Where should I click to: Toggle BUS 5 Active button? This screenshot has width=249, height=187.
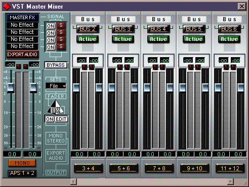click(x=194, y=39)
